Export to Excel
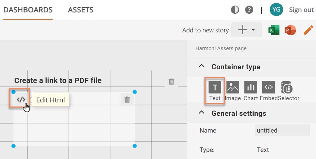 pos(274,30)
